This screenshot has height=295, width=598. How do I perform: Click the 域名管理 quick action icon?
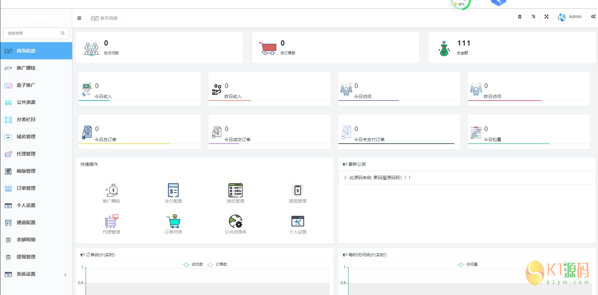pyautogui.click(x=235, y=190)
